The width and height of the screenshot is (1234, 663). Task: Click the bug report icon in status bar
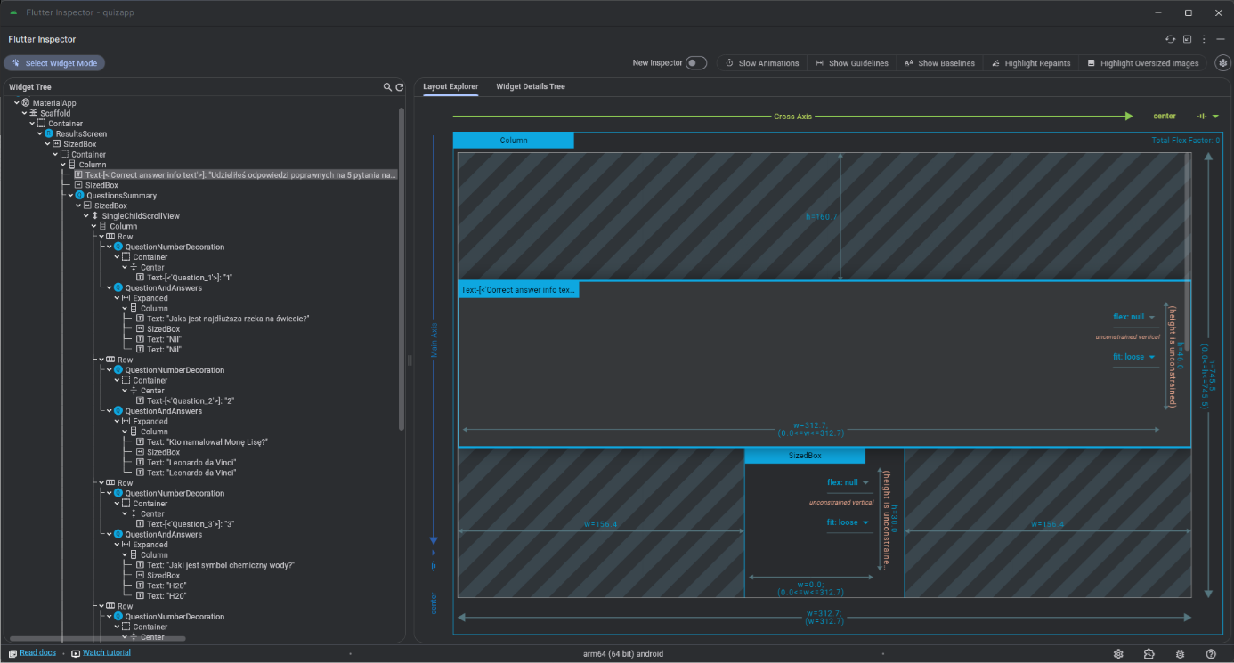tap(1180, 654)
